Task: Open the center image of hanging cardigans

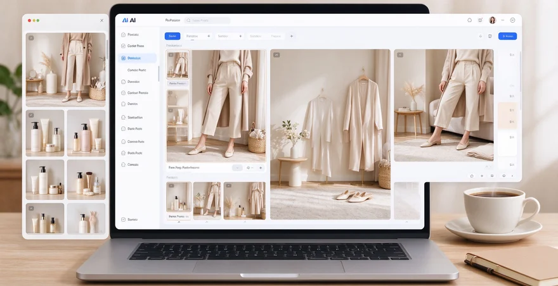Action: [330, 134]
